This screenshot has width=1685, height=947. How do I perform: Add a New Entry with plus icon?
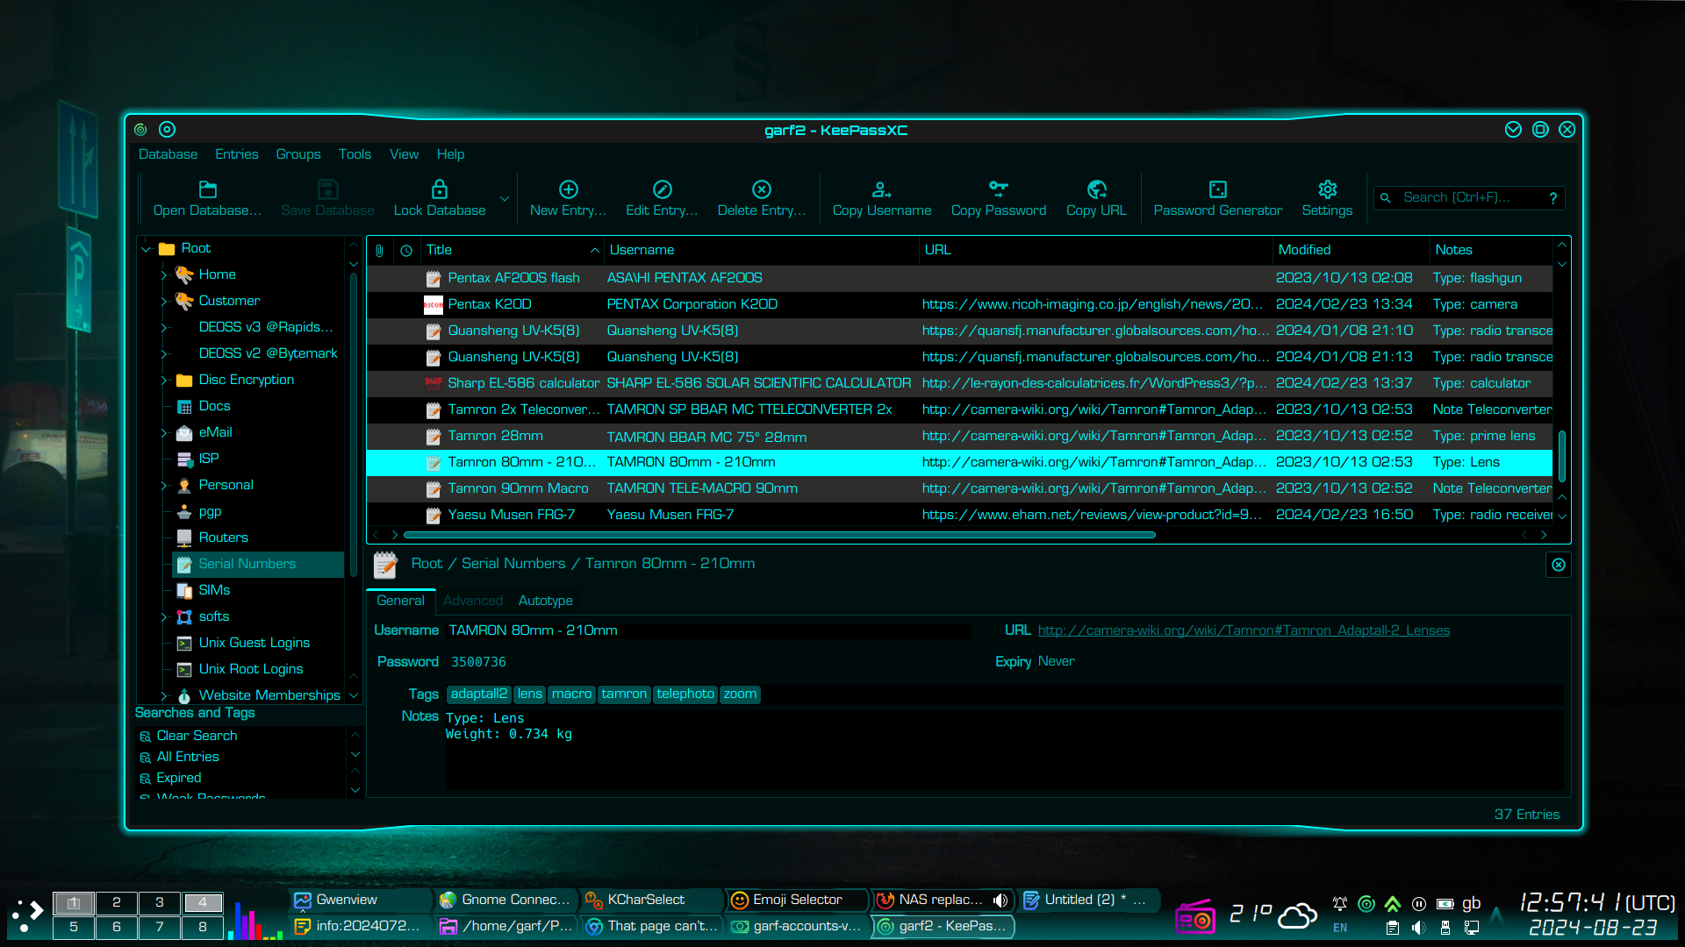point(568,189)
